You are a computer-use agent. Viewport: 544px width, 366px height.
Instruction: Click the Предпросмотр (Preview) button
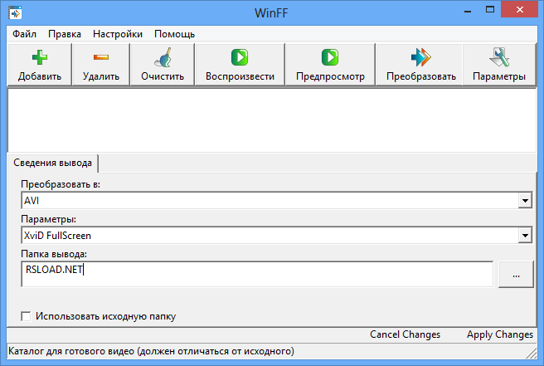click(330, 65)
